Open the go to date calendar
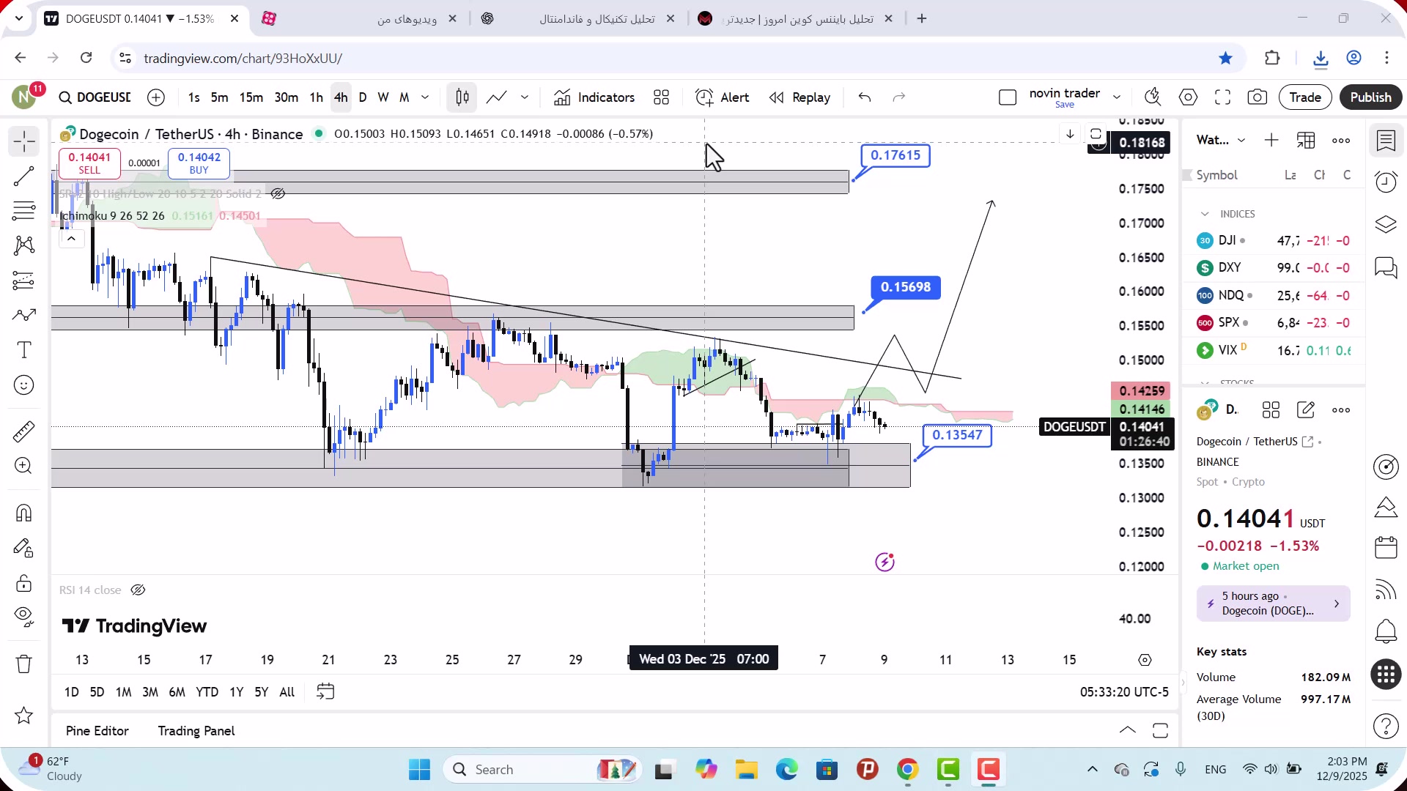Screen dimensions: 1407x791 pos(325,692)
